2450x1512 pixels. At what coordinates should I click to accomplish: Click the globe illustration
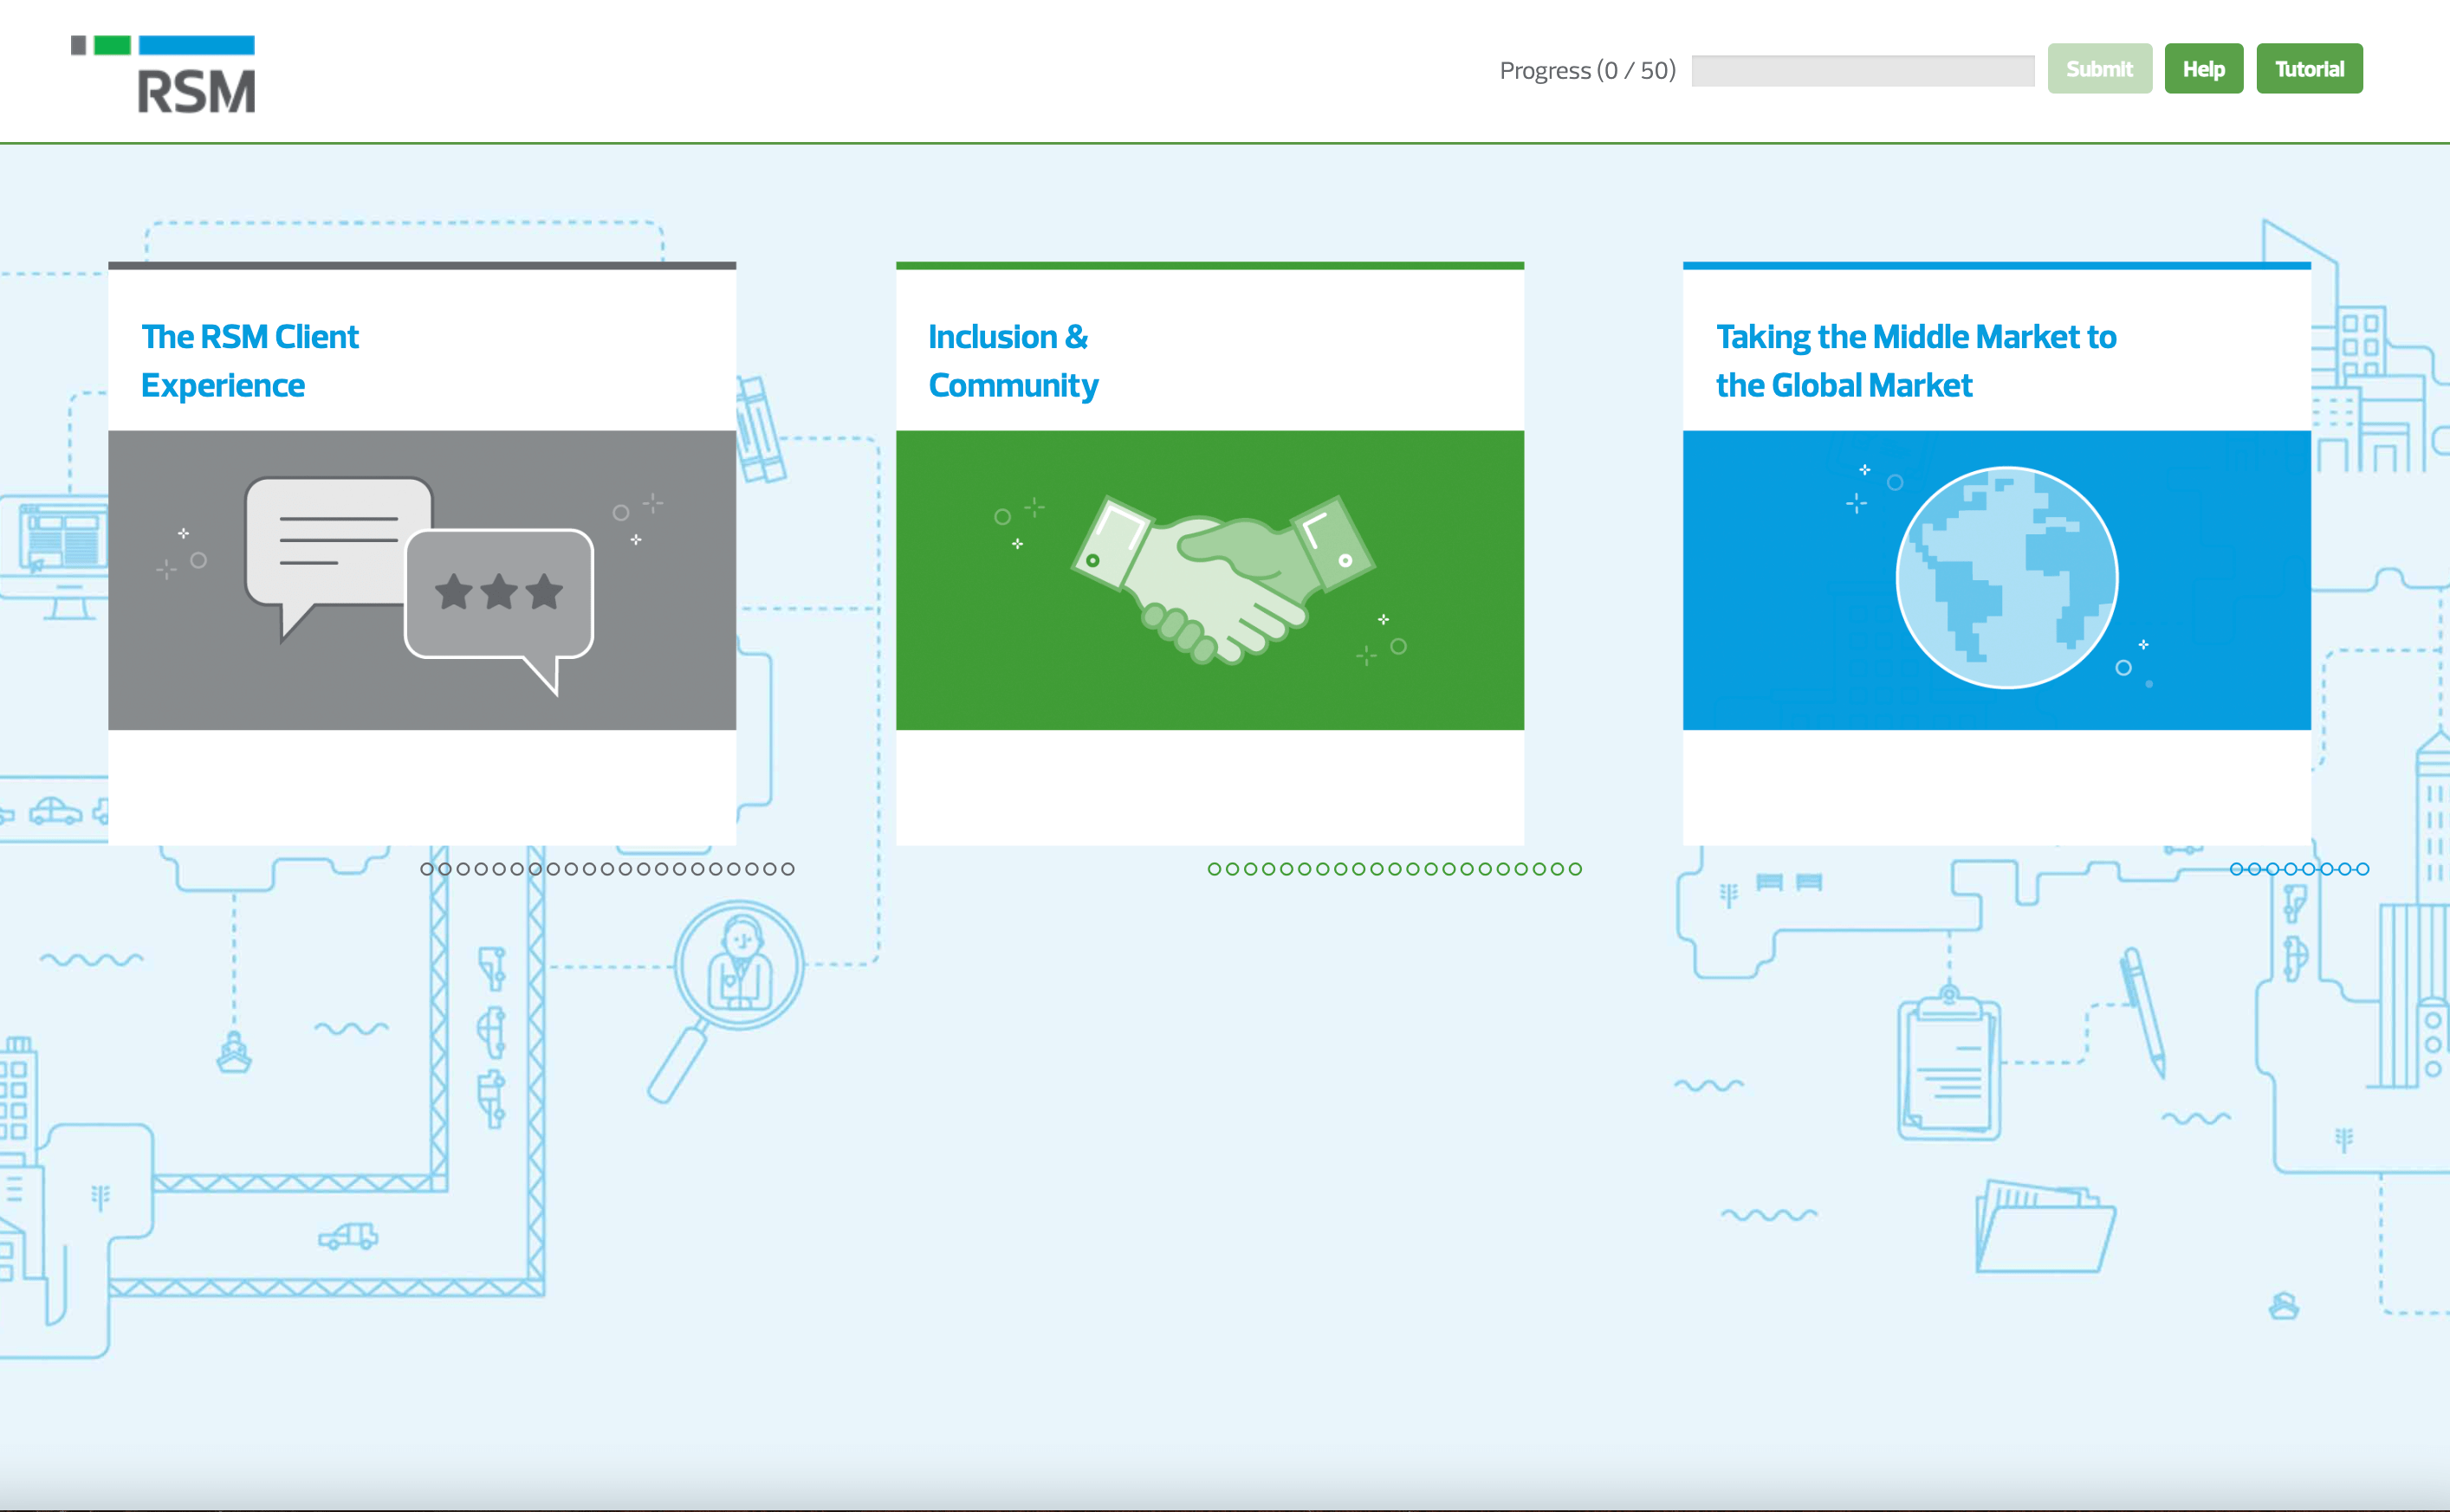pyautogui.click(x=2006, y=578)
